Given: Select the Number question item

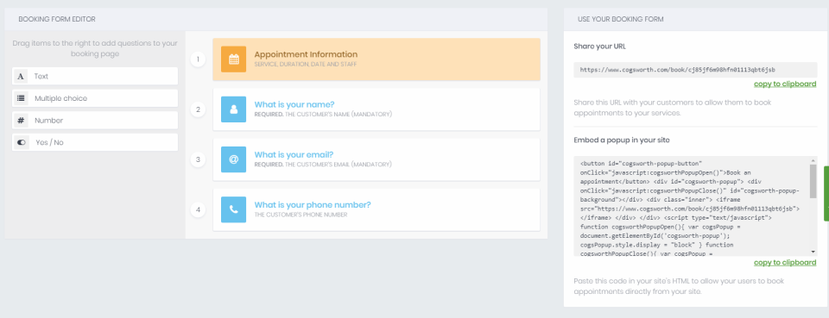Looking at the screenshot, I should tap(95, 121).
